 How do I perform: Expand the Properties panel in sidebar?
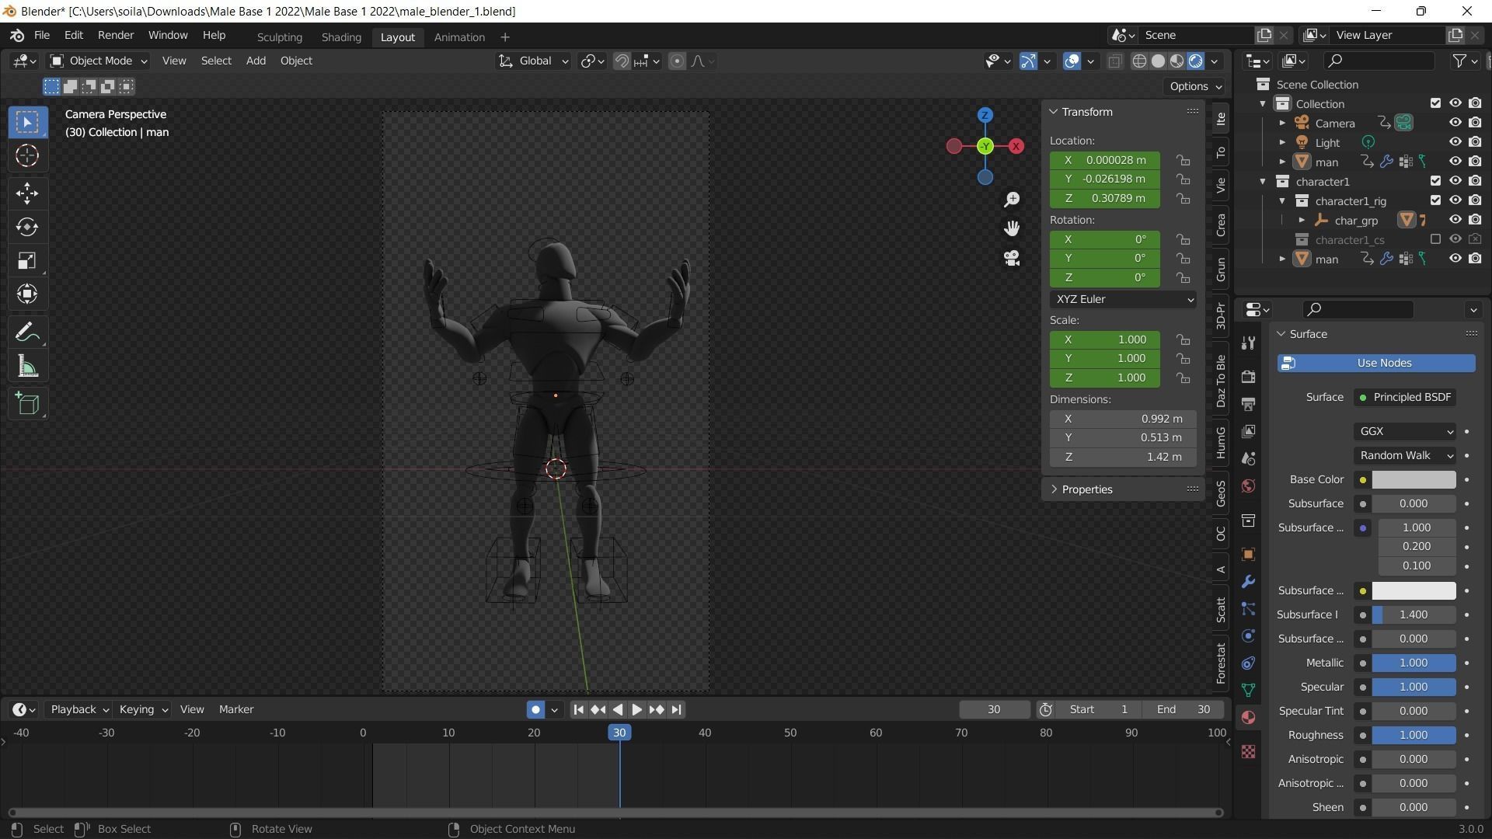pos(1086,489)
